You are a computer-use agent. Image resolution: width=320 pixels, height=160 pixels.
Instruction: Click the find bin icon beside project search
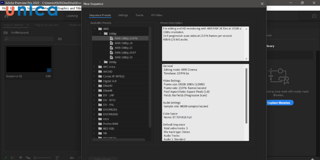tap(60, 39)
